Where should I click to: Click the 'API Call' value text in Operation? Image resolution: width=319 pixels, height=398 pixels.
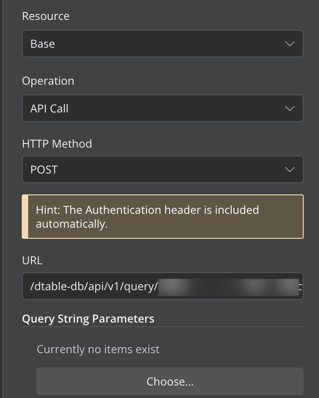coord(49,109)
